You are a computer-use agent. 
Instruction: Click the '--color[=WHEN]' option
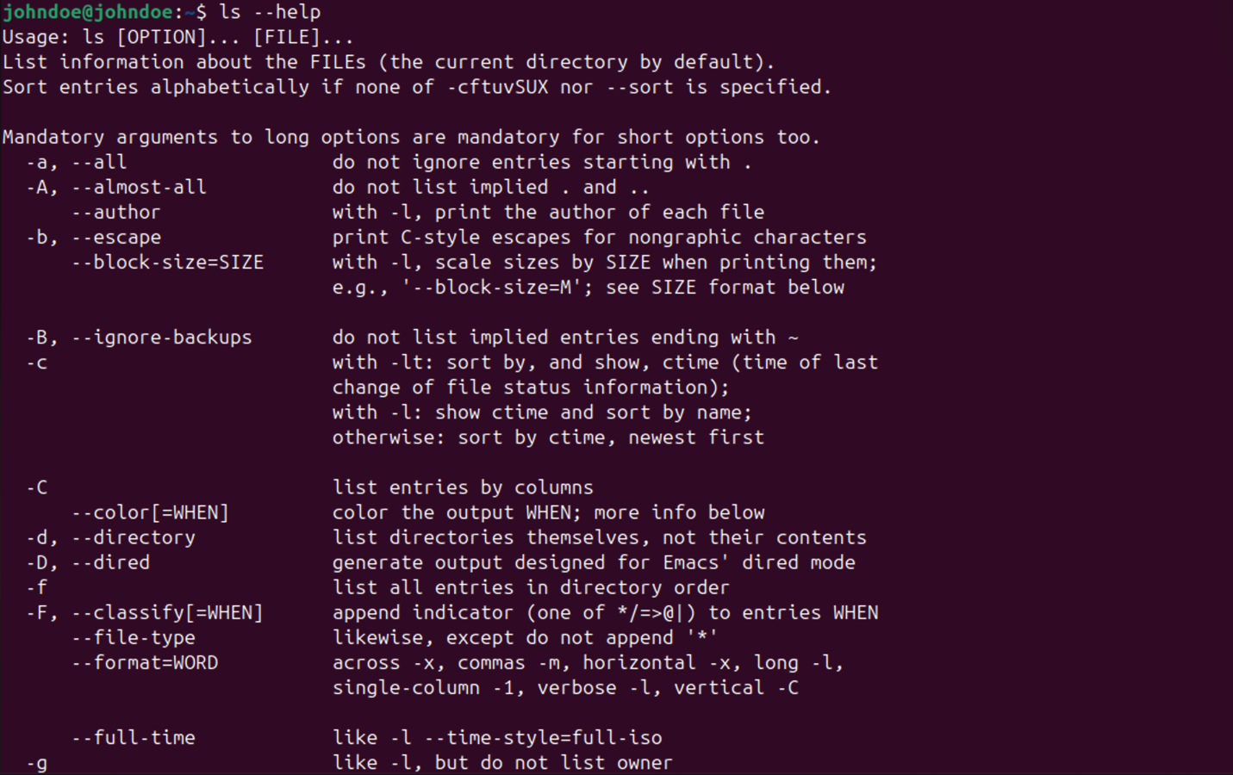(x=150, y=512)
